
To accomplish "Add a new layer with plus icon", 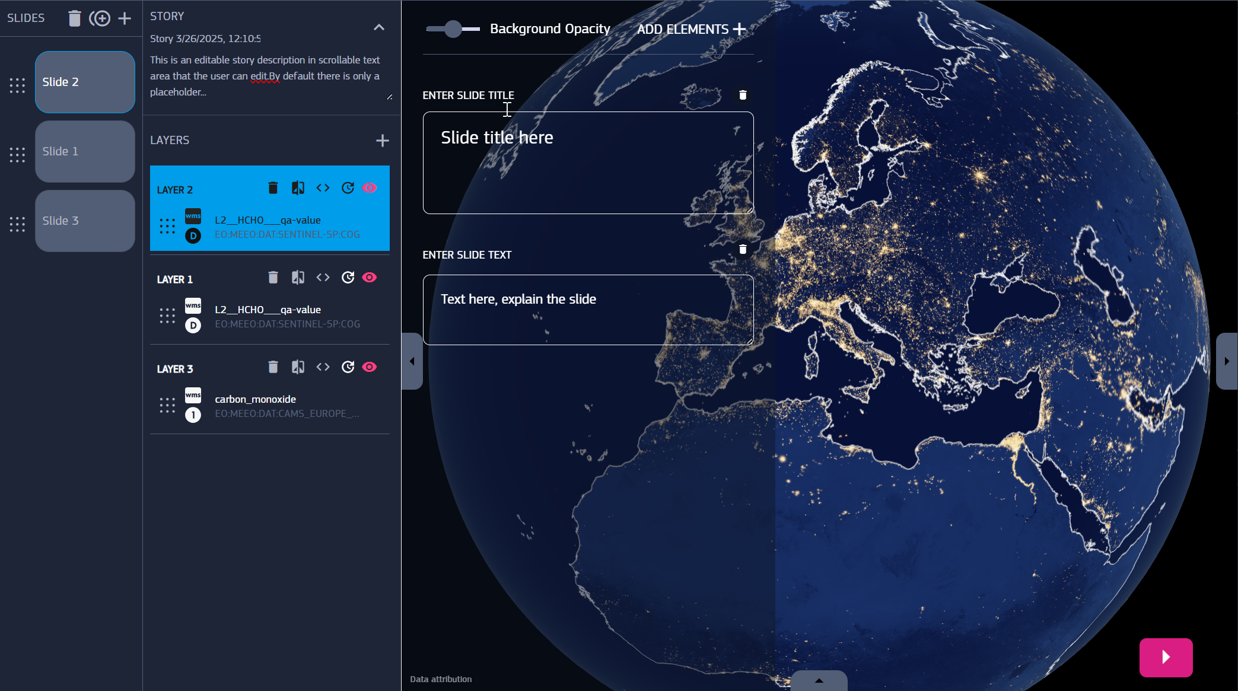I will (x=383, y=141).
